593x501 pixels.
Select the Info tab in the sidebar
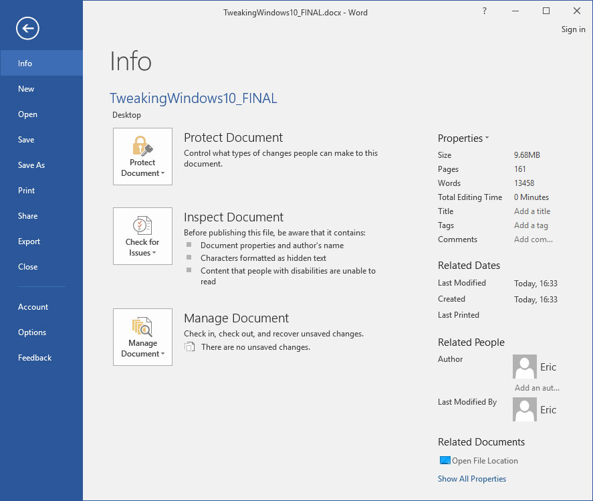coord(41,63)
